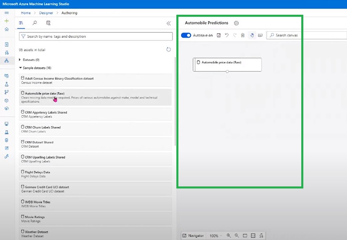Select CRM Dataset Shared item
347x240 pixels.
[x=96, y=144]
